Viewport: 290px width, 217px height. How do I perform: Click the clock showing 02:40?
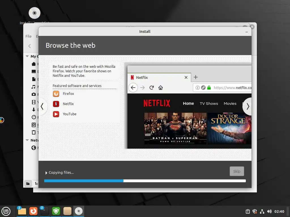click(279, 211)
